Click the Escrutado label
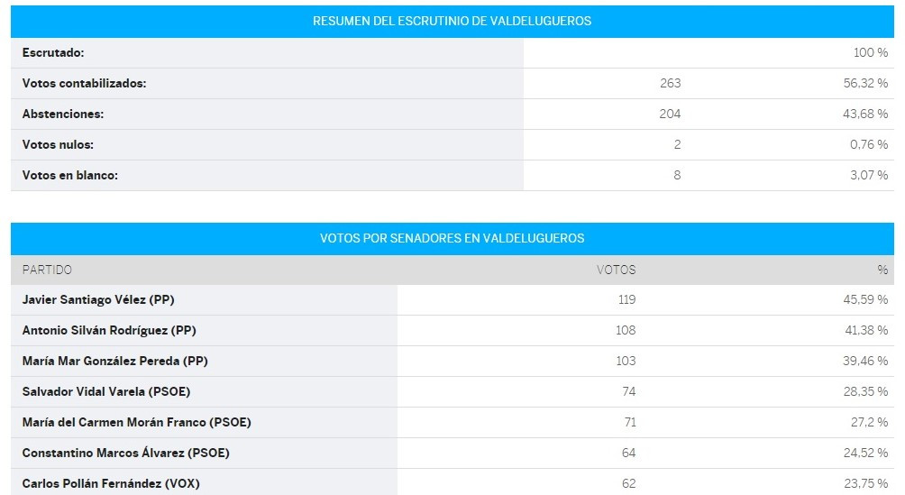 [x=53, y=52]
